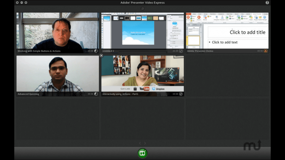Get the Dropbox link
Image resolution: width=285 pixels, height=160 pixels.
coord(158,89)
